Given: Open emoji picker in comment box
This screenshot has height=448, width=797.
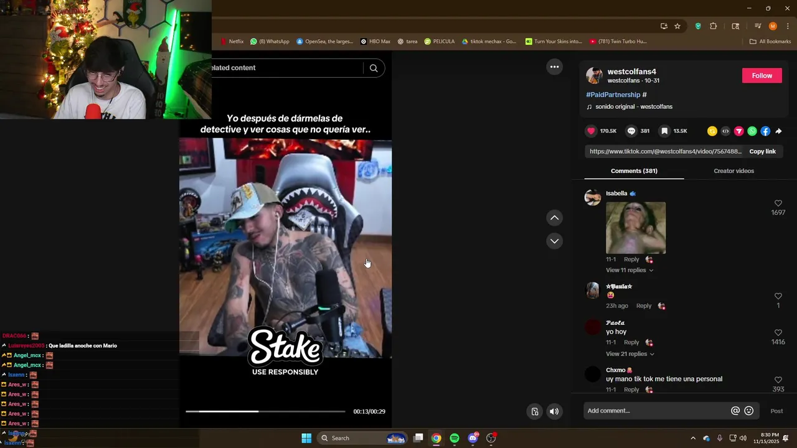Looking at the screenshot, I should coord(749,411).
